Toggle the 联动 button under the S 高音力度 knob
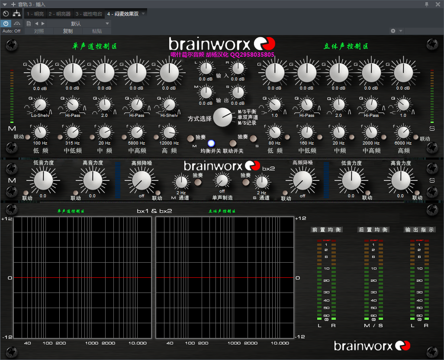The height and width of the screenshot is (360, 444). (x=417, y=193)
